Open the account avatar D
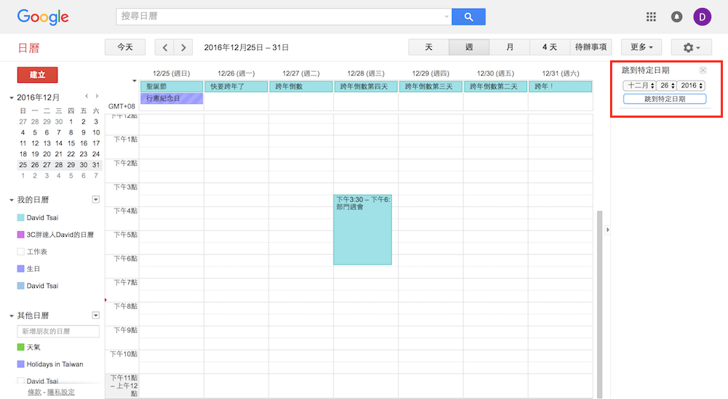Screen dimensions: 728x399 point(702,17)
